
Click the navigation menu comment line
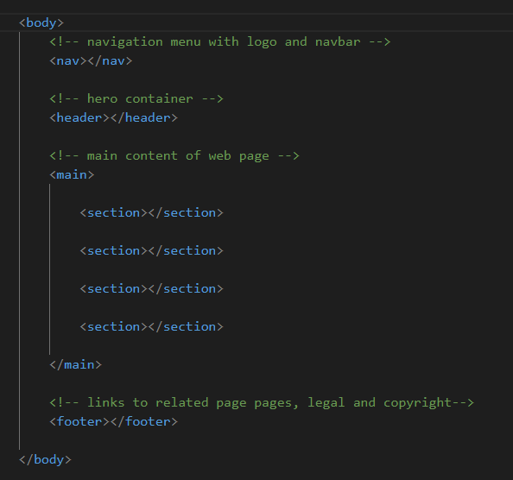(x=220, y=41)
